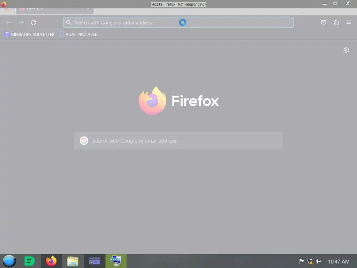Click the Forward navigation arrow
357x268 pixels.
21,23
